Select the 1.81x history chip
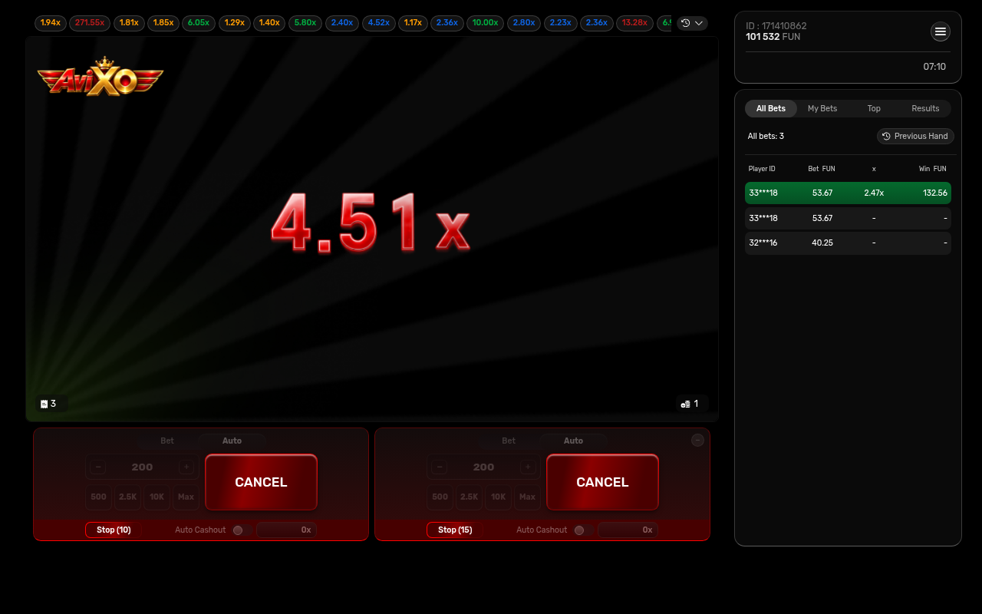 click(129, 23)
